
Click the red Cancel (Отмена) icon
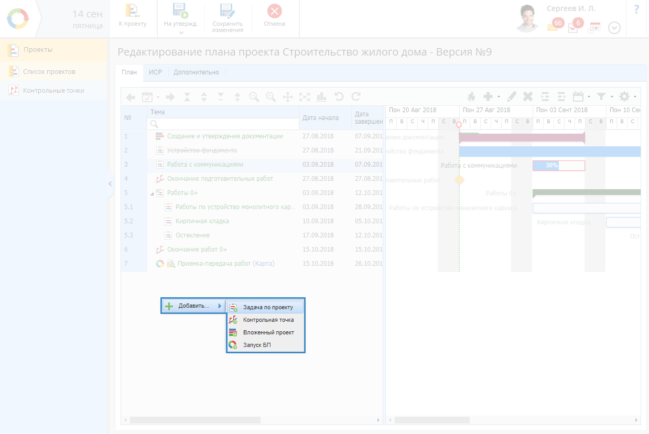click(x=274, y=12)
